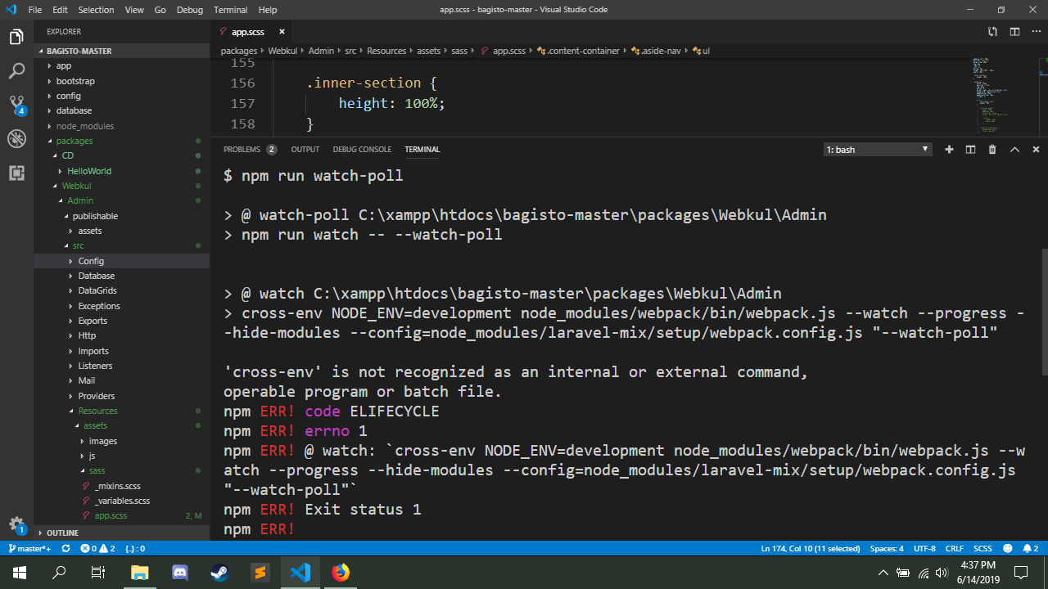Maximize the terminal panel size
The height and width of the screenshot is (589, 1048).
tap(1014, 150)
